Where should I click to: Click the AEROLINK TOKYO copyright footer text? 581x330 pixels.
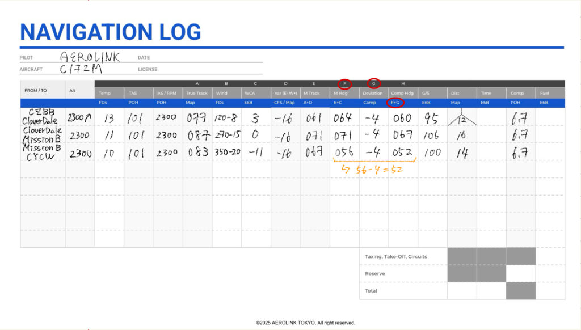tap(305, 323)
